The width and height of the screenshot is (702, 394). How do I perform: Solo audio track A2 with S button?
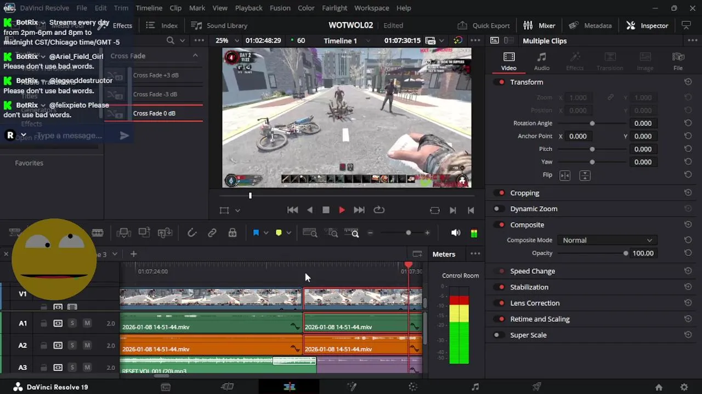(x=72, y=345)
